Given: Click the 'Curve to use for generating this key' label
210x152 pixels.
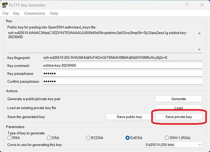Looking at the screenshot, I should click(35, 145).
